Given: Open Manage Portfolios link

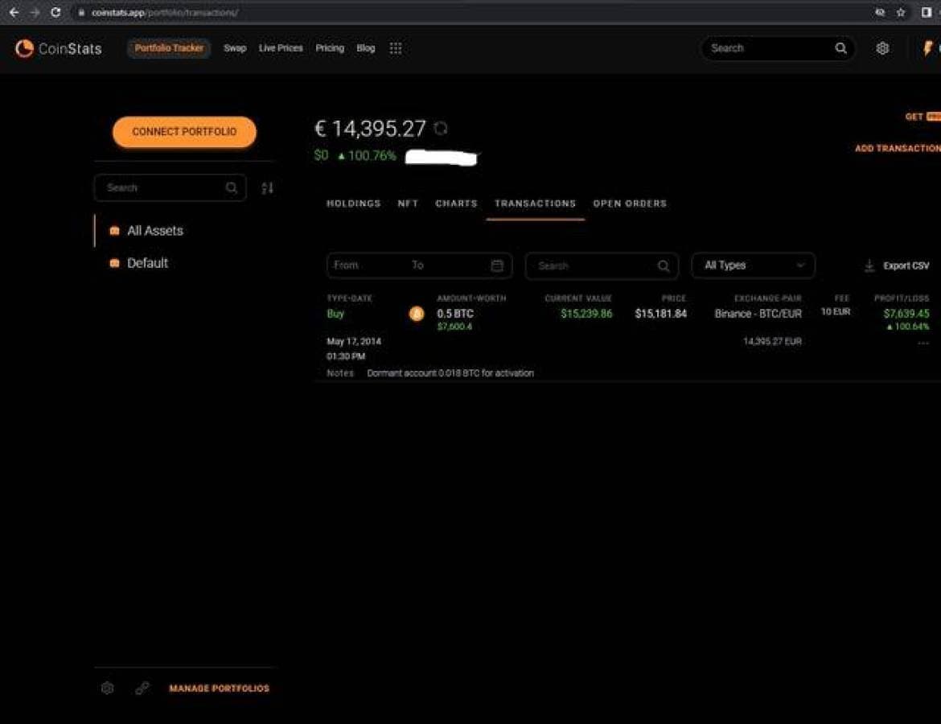Looking at the screenshot, I should [219, 689].
